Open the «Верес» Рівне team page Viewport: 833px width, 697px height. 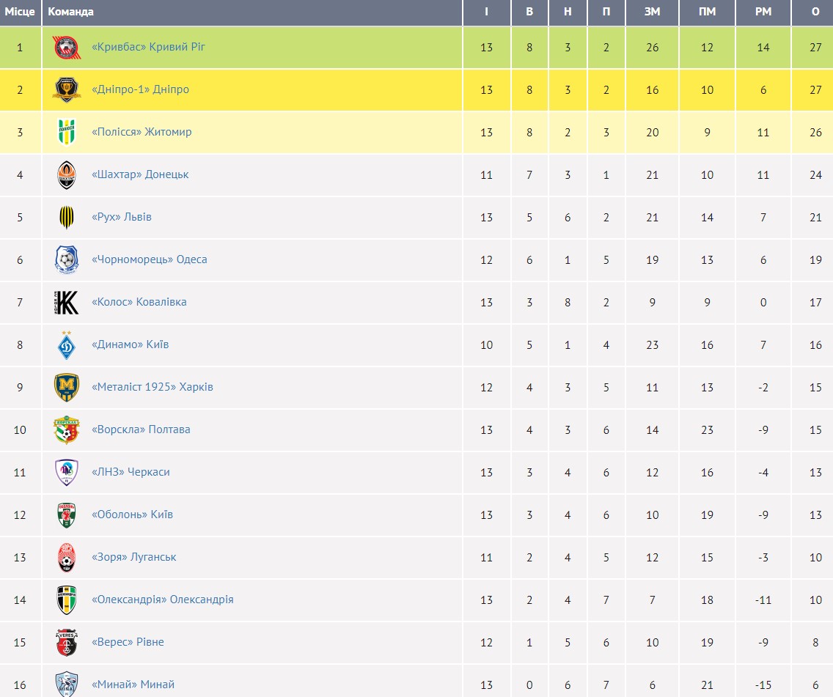(128, 642)
